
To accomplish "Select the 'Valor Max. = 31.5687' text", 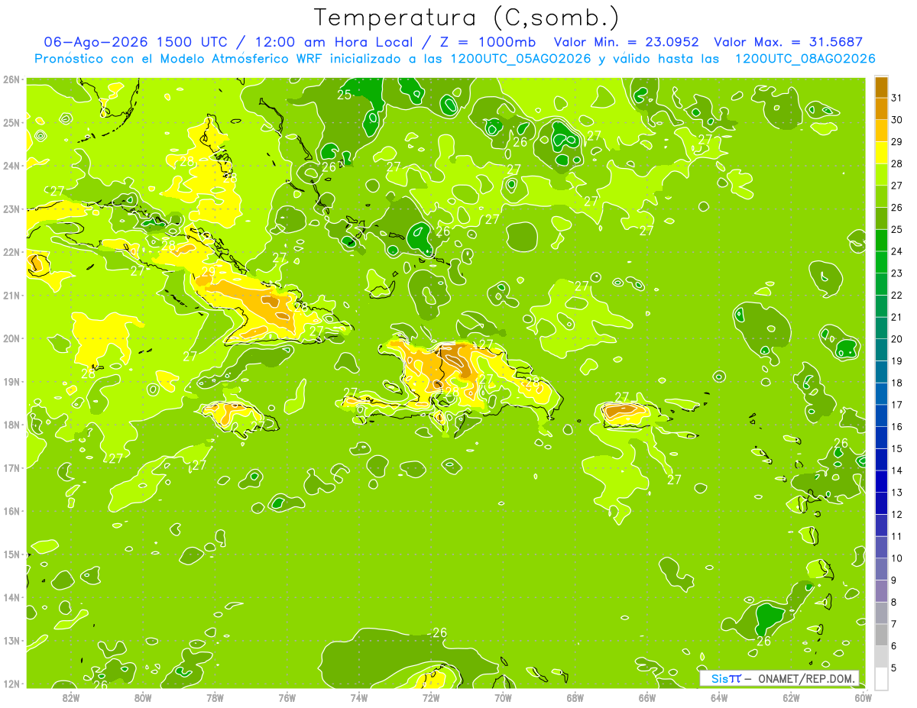I will click(x=788, y=42).
